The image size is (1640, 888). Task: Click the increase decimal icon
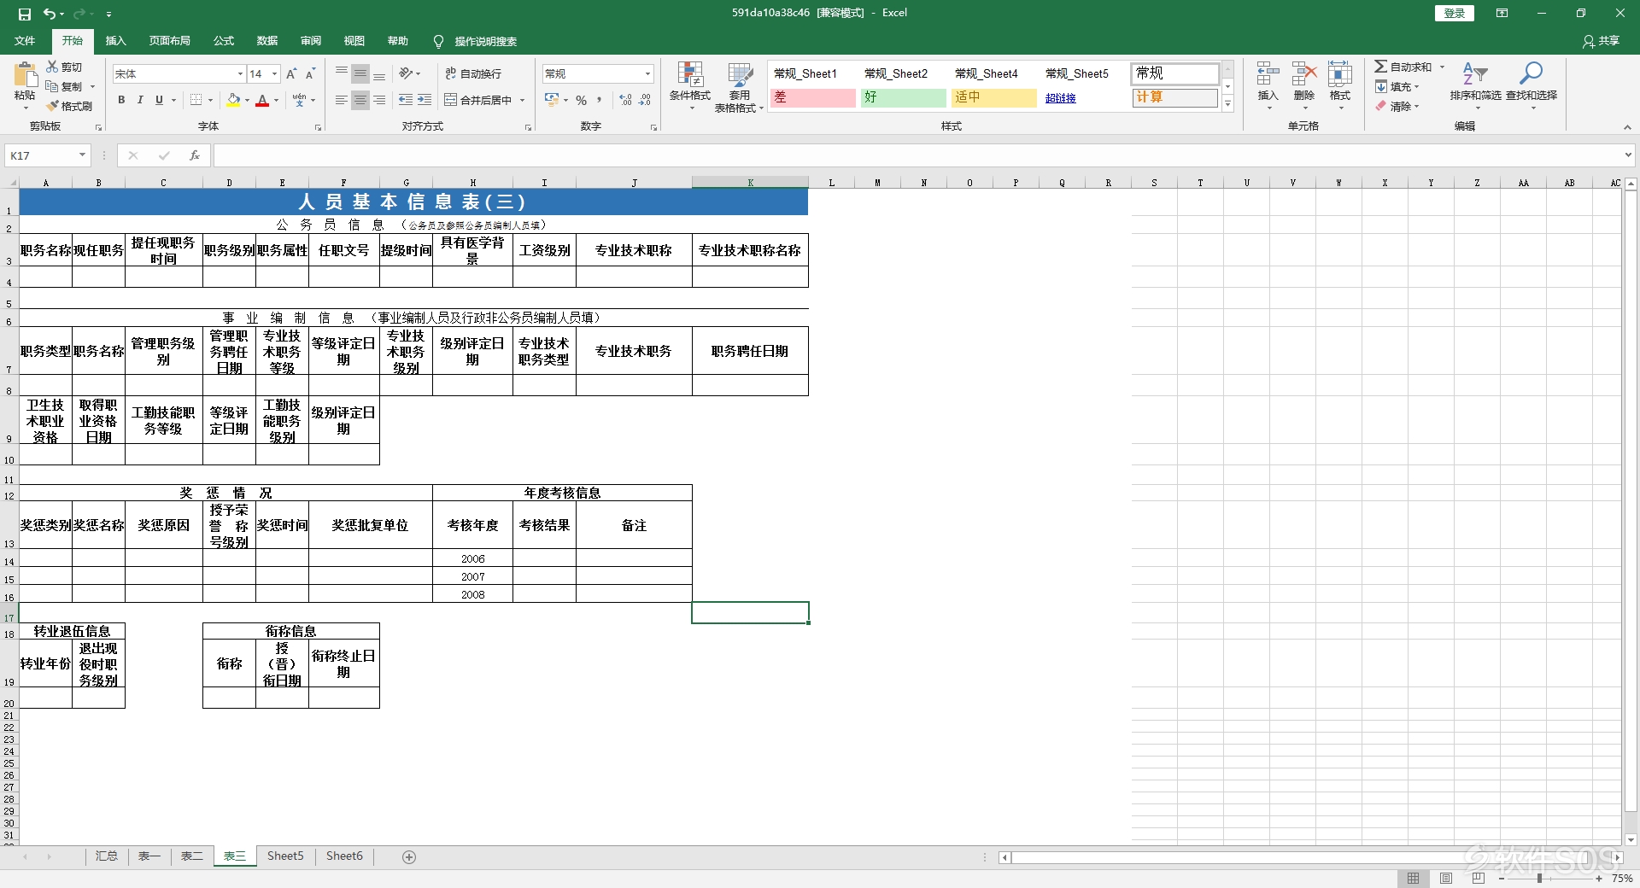pyautogui.click(x=626, y=100)
